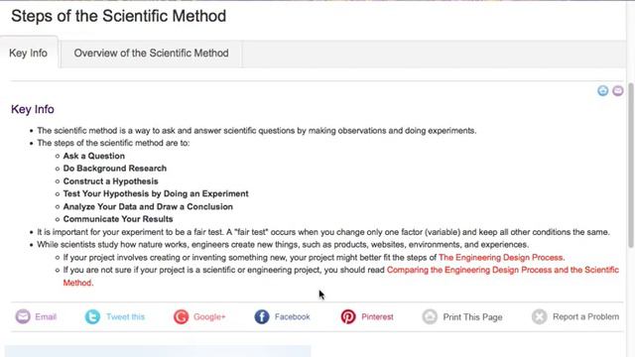Image resolution: width=635 pixels, height=357 pixels.
Task: Click the small purple mail icon top right
Action: point(618,90)
